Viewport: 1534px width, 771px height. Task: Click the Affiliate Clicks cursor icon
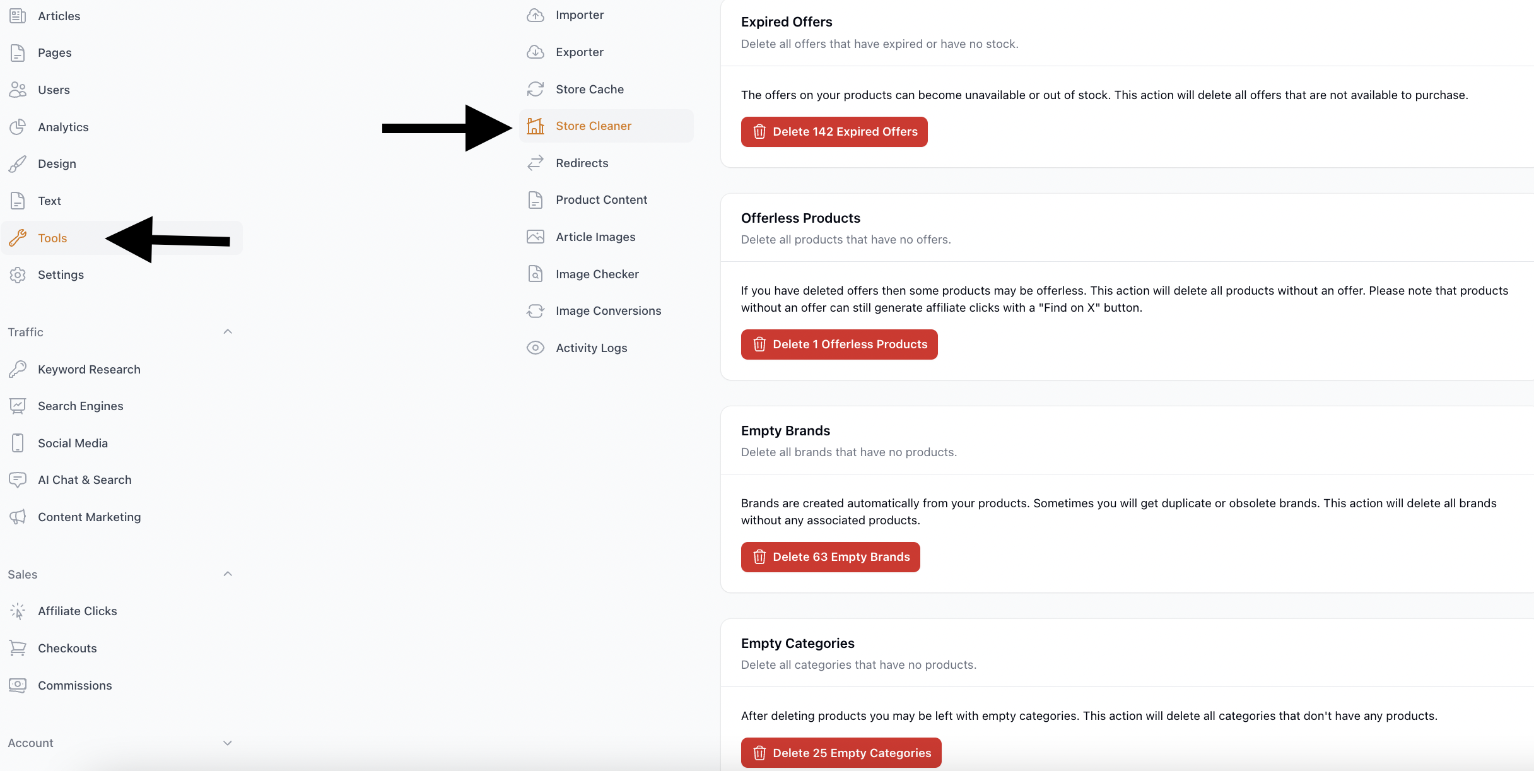click(x=18, y=611)
